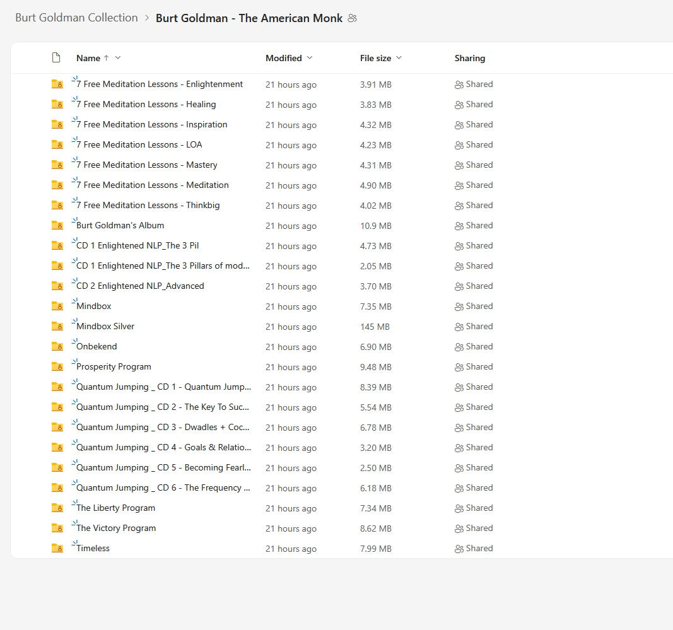Viewport: 673px width, 630px height.
Task: Open The Victory Program folder
Action: click(x=116, y=528)
